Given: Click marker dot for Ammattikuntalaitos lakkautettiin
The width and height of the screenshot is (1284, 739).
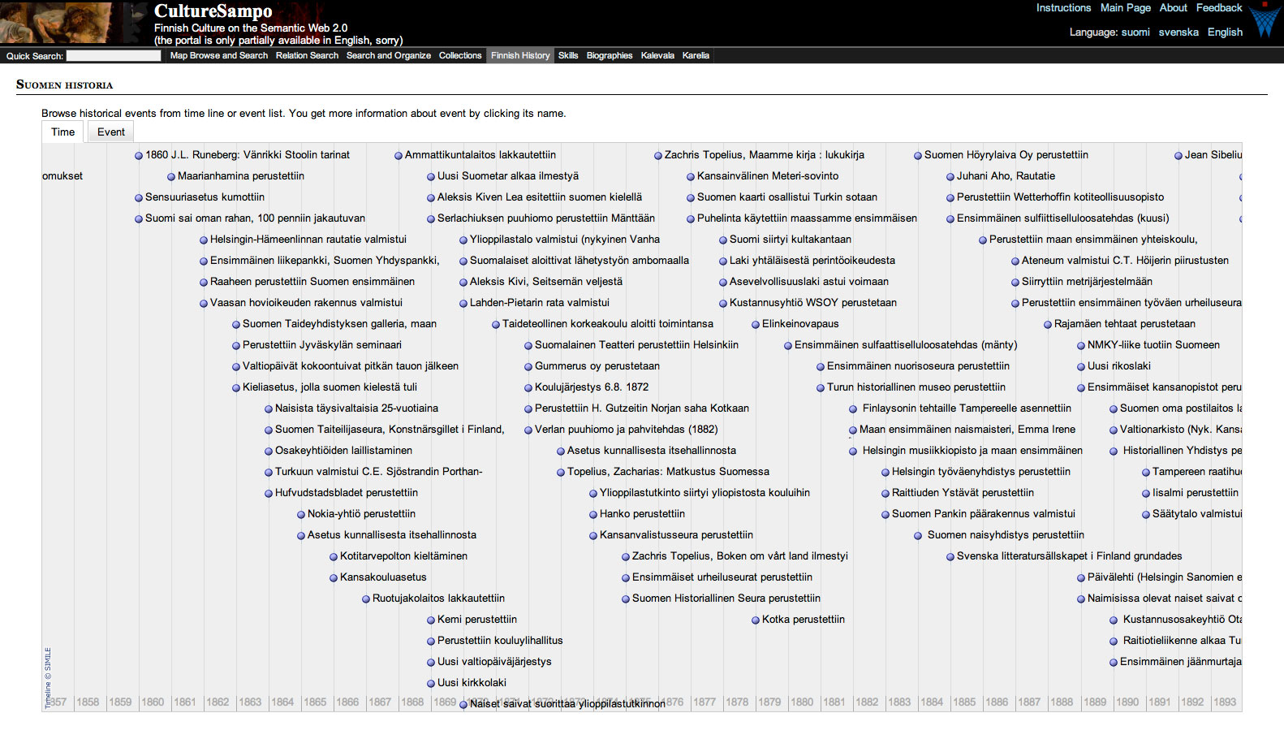Looking at the screenshot, I should tap(399, 156).
